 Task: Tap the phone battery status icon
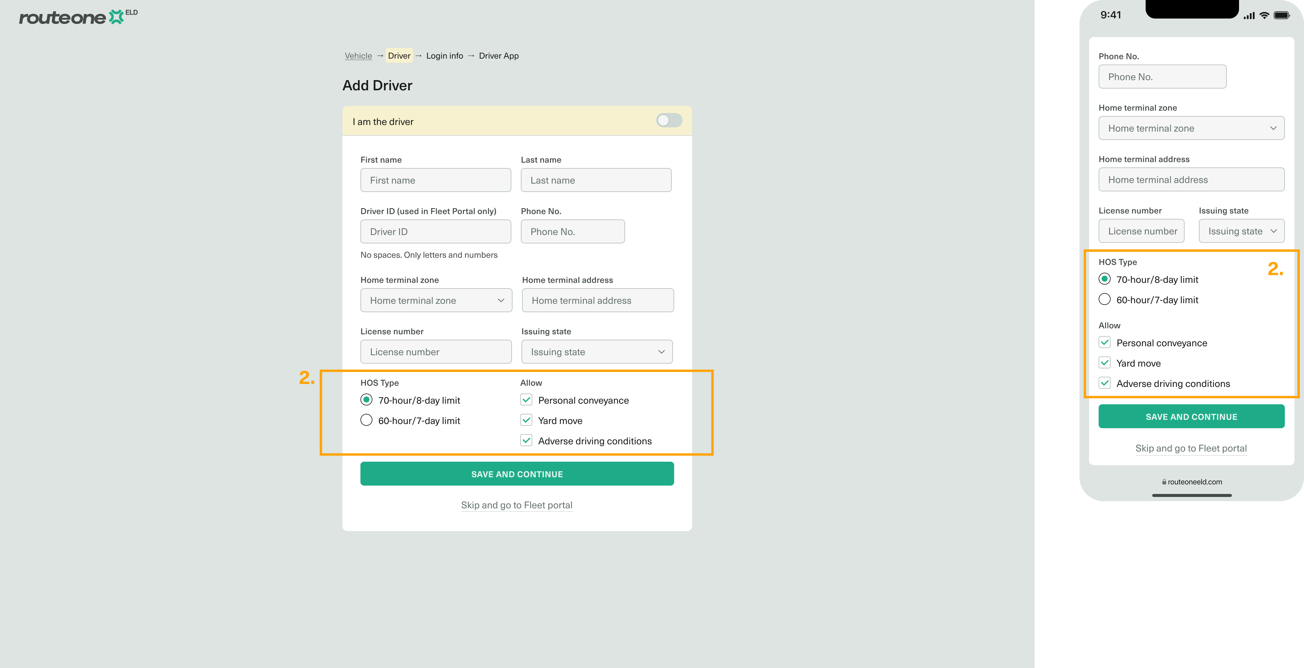(x=1282, y=15)
